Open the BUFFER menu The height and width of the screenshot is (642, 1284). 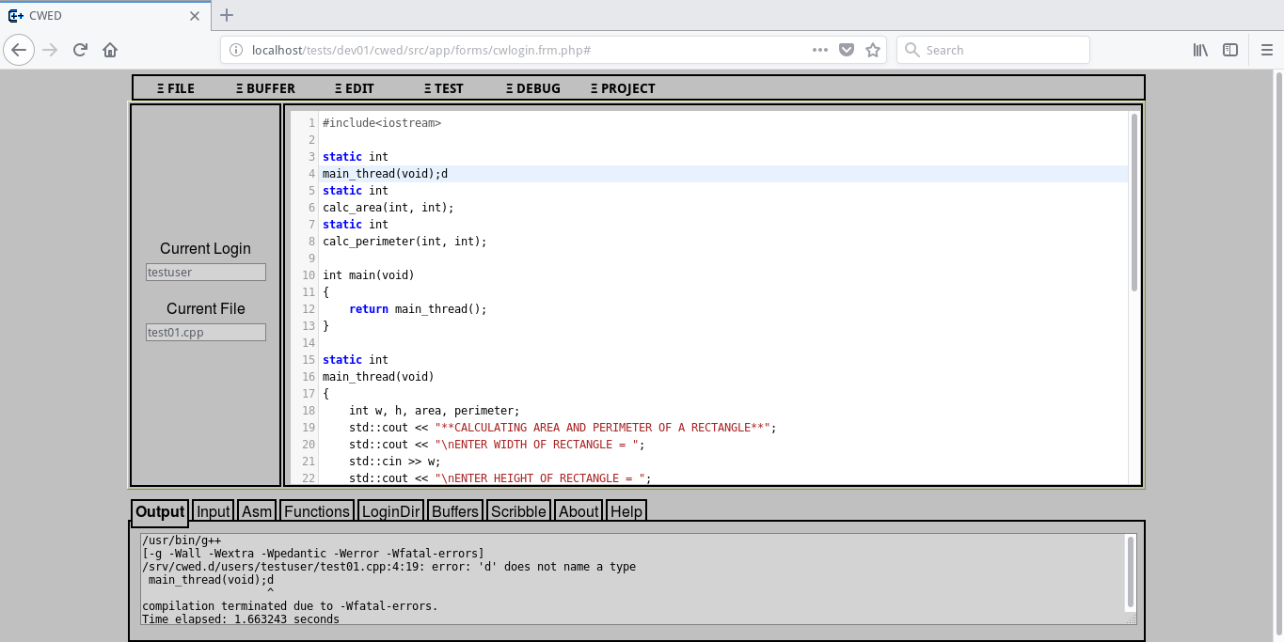click(265, 88)
